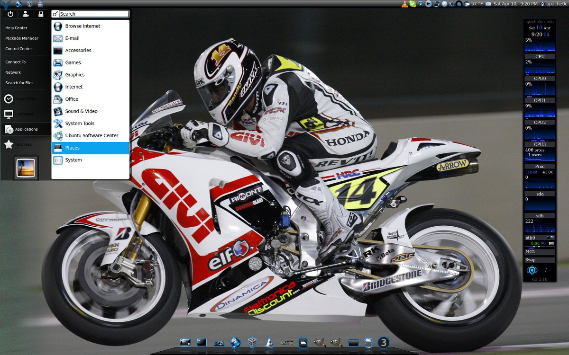Select the highlighted Places entry
This screenshot has height=355, width=569.
90,148
